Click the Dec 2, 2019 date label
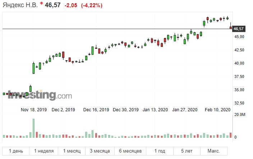Viewport: 253px width, 159px height. click(x=63, y=110)
